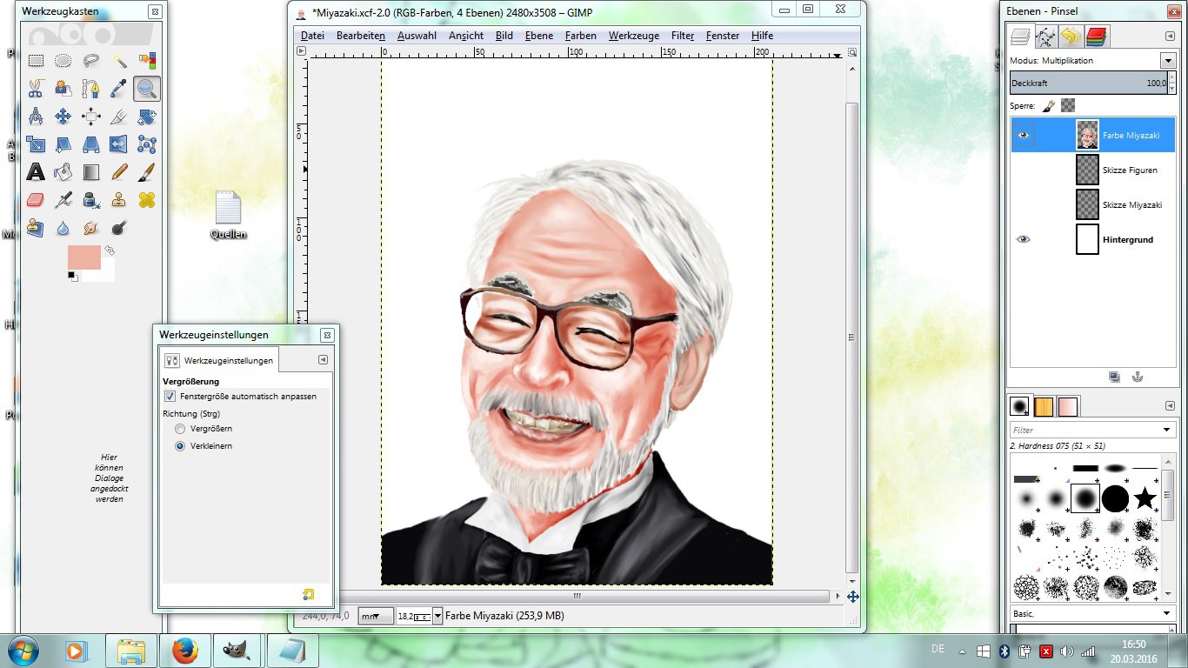
Task: Select the Rectangle Select tool
Action: [36, 61]
